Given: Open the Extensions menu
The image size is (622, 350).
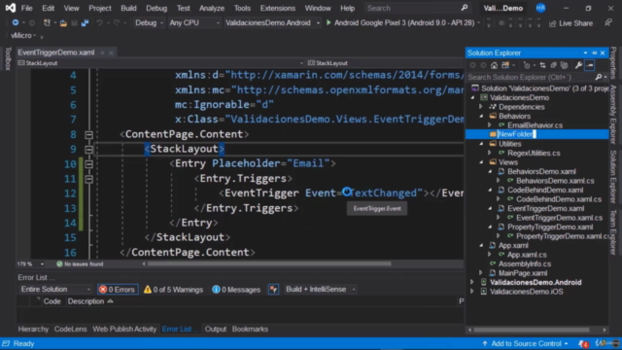Looking at the screenshot, I should pos(278,8).
